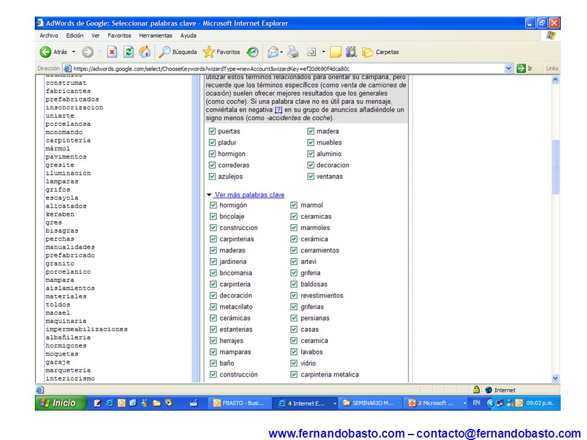Image resolution: width=587 pixels, height=440 pixels.
Task: Collapse Ver más palabras clave triangle
Action: click(209, 195)
